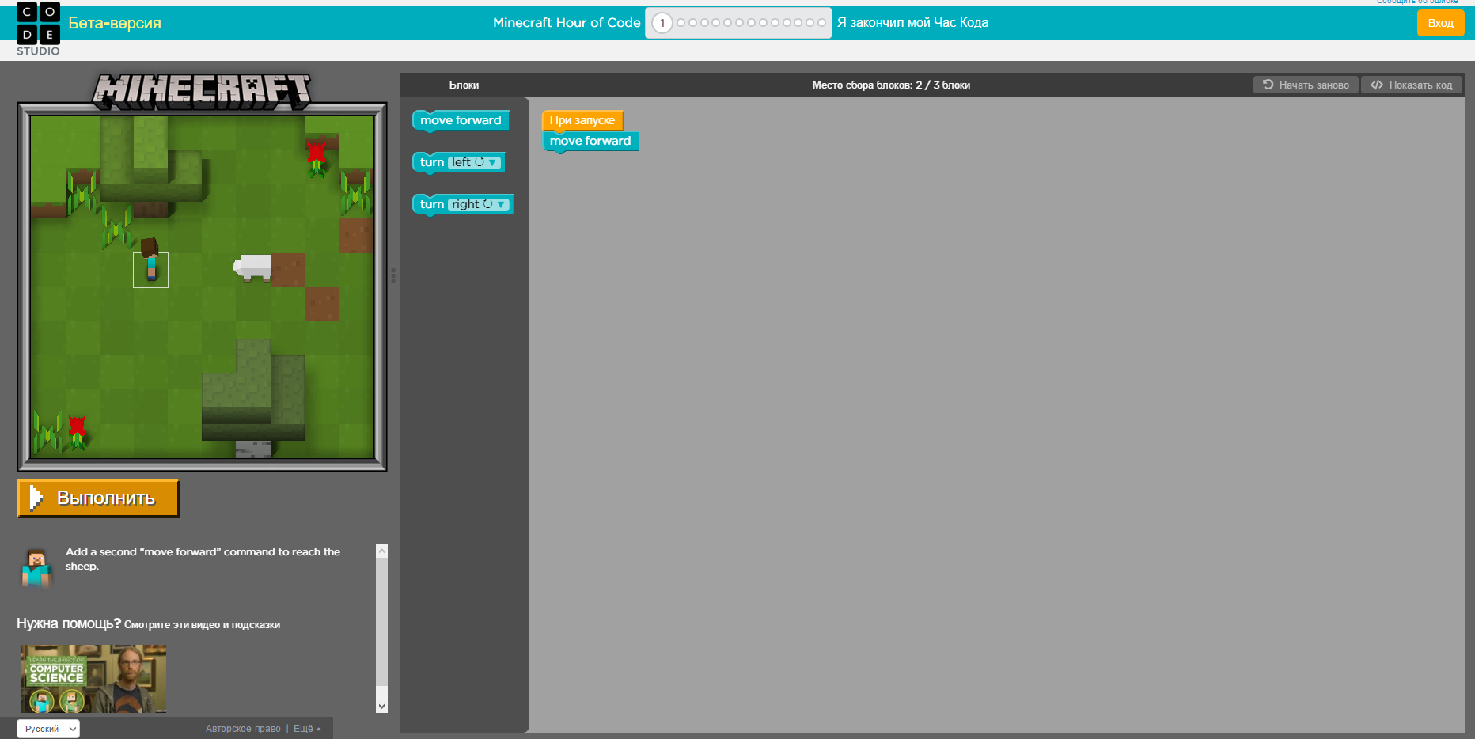Image resolution: width=1475 pixels, height=739 pixels.
Task: Open the Русский language selector
Action: (48, 729)
